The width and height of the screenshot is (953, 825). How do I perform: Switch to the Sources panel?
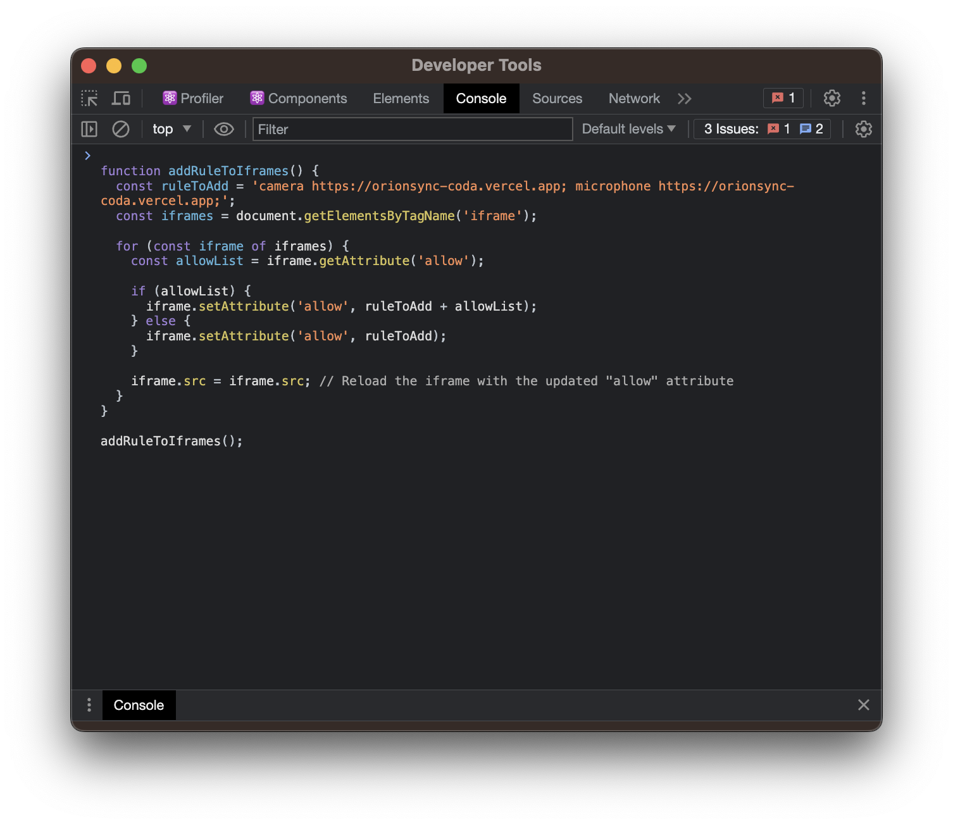point(557,98)
